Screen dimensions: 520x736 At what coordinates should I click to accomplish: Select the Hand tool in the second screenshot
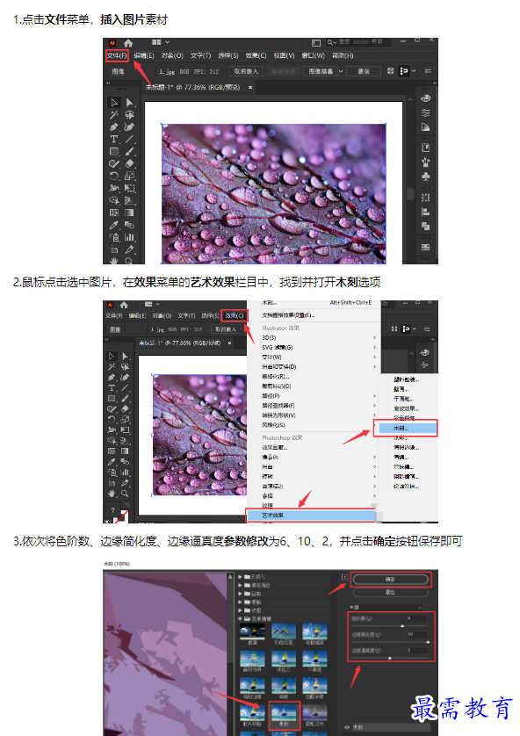pyautogui.click(x=112, y=494)
